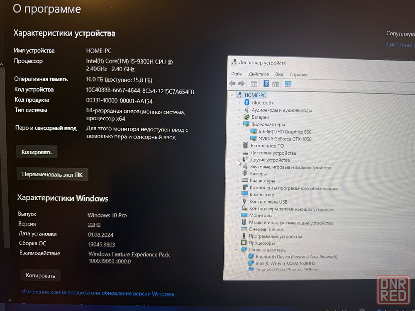Select the Сетевые адаптеры label in device tree
415x311 pixels.
tap(267, 250)
